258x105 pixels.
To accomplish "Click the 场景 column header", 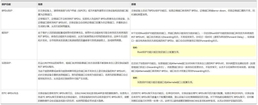I will click(x=40, y=4).
